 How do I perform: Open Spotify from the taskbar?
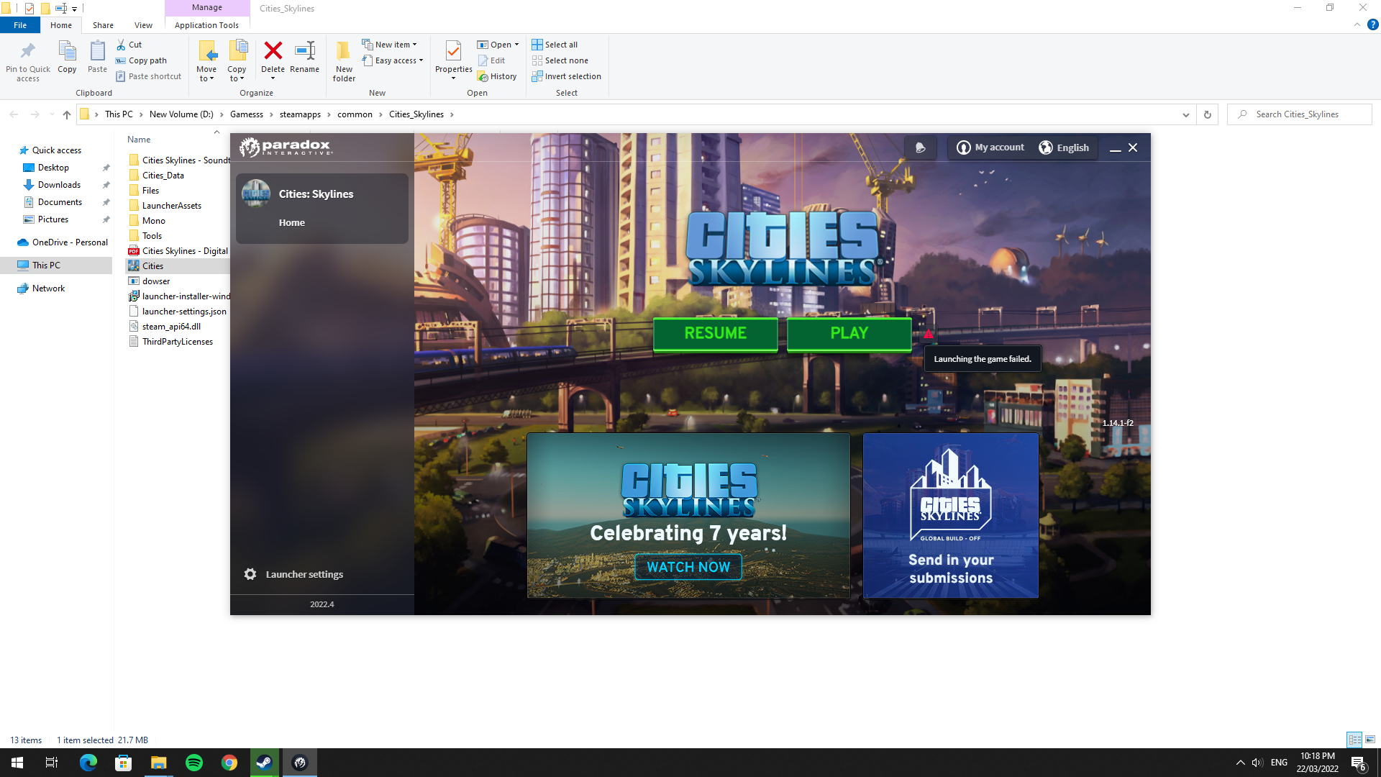193,763
